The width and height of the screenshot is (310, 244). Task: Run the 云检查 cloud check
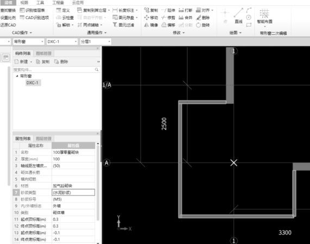(x=65, y=17)
